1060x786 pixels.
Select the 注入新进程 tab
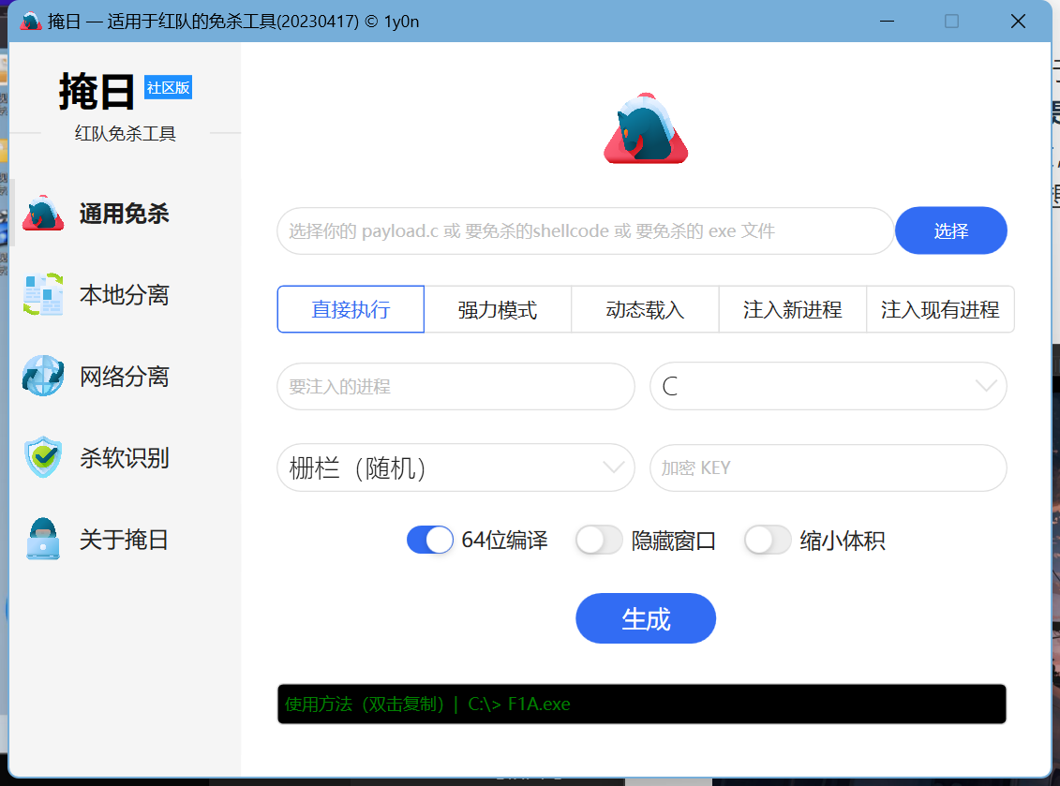[x=792, y=309]
